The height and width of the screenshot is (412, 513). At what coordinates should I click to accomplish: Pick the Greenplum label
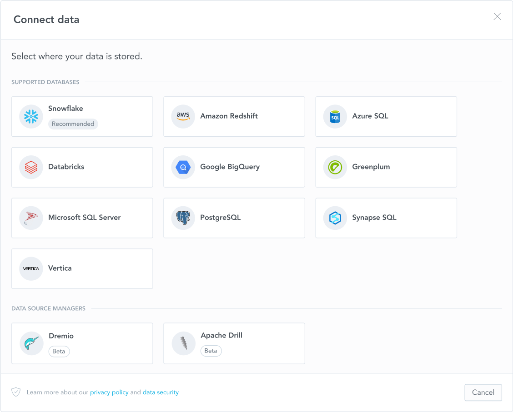[x=371, y=167]
